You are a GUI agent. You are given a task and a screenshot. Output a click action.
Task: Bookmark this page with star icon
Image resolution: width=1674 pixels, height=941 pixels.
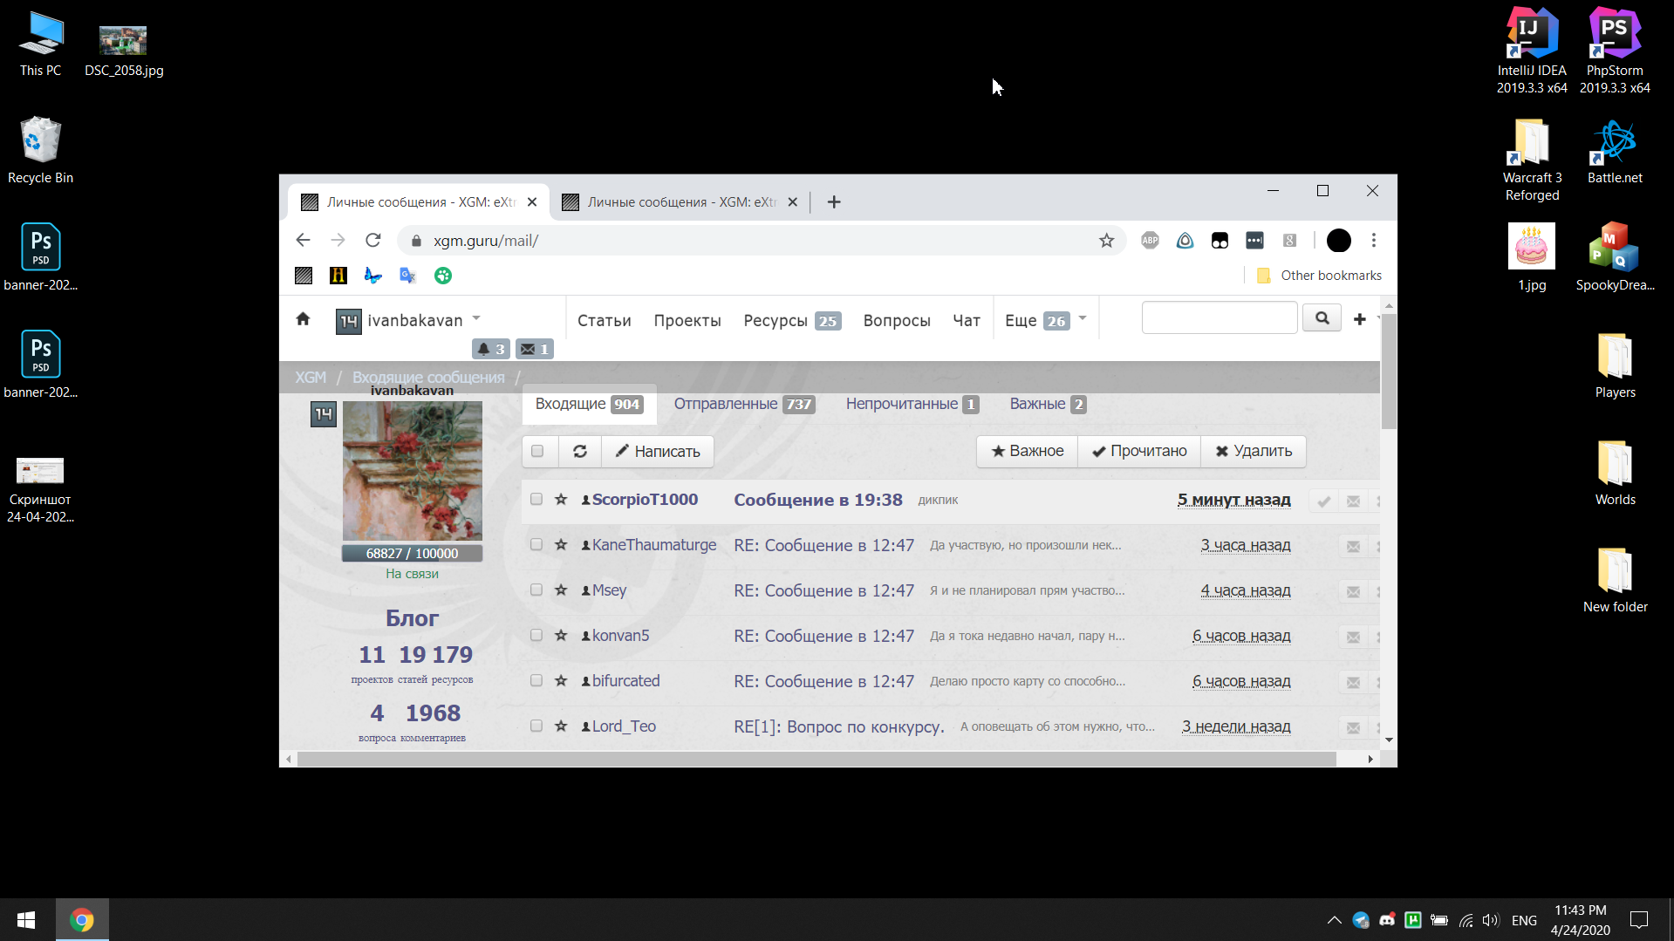[1106, 241]
